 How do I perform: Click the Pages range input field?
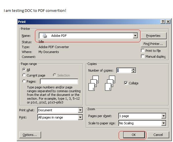click(x=59, y=81)
